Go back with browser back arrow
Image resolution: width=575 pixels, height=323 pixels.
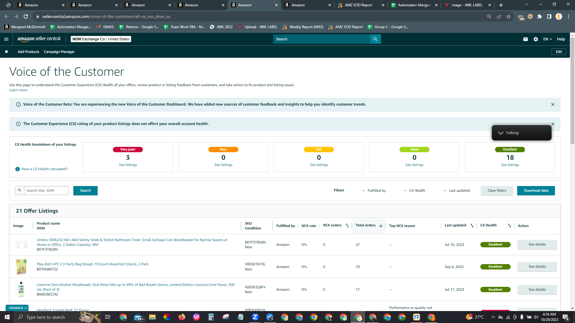(x=7, y=16)
